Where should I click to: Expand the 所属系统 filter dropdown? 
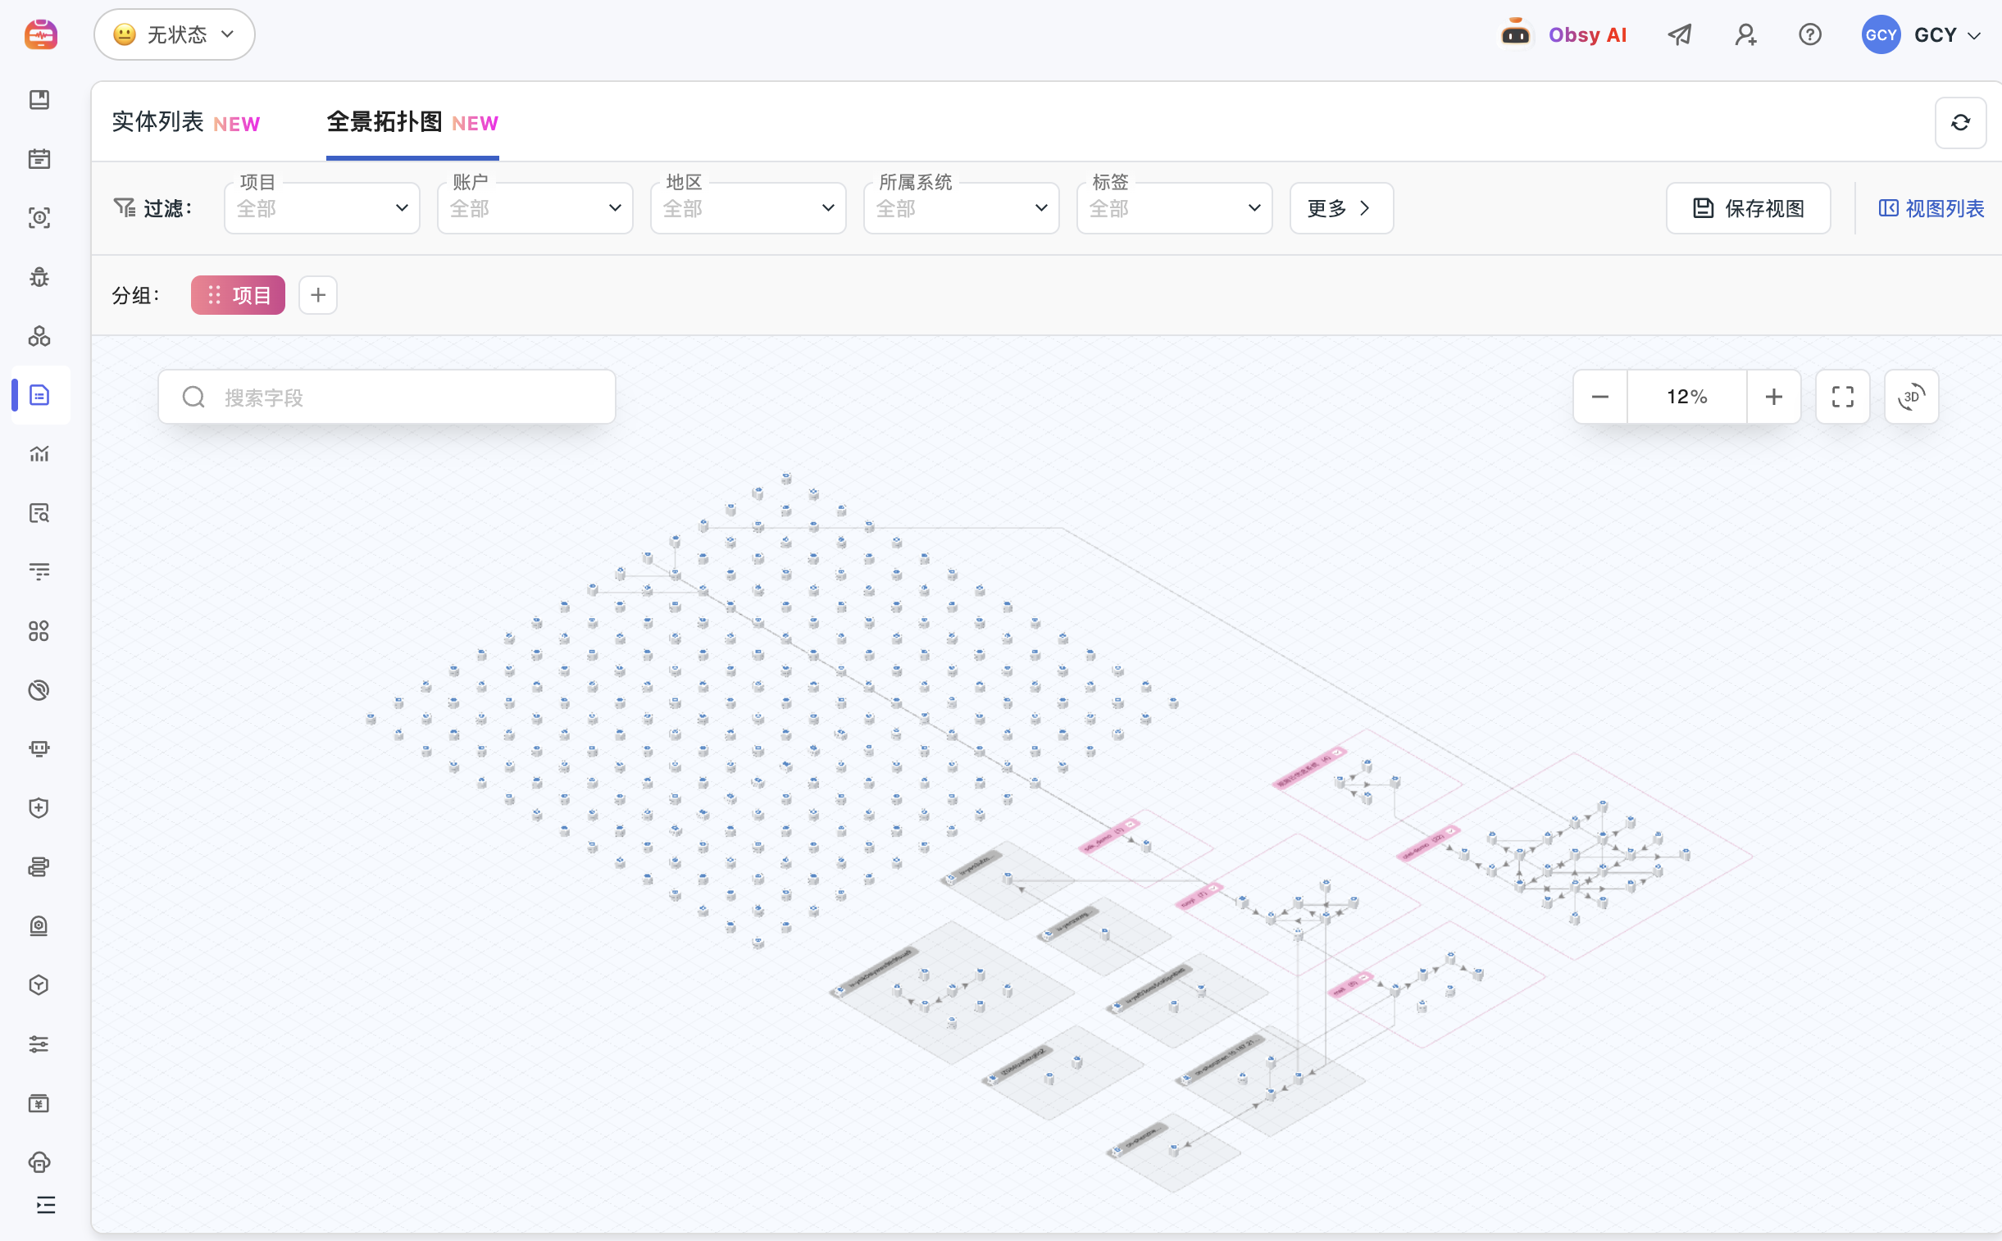coord(961,207)
